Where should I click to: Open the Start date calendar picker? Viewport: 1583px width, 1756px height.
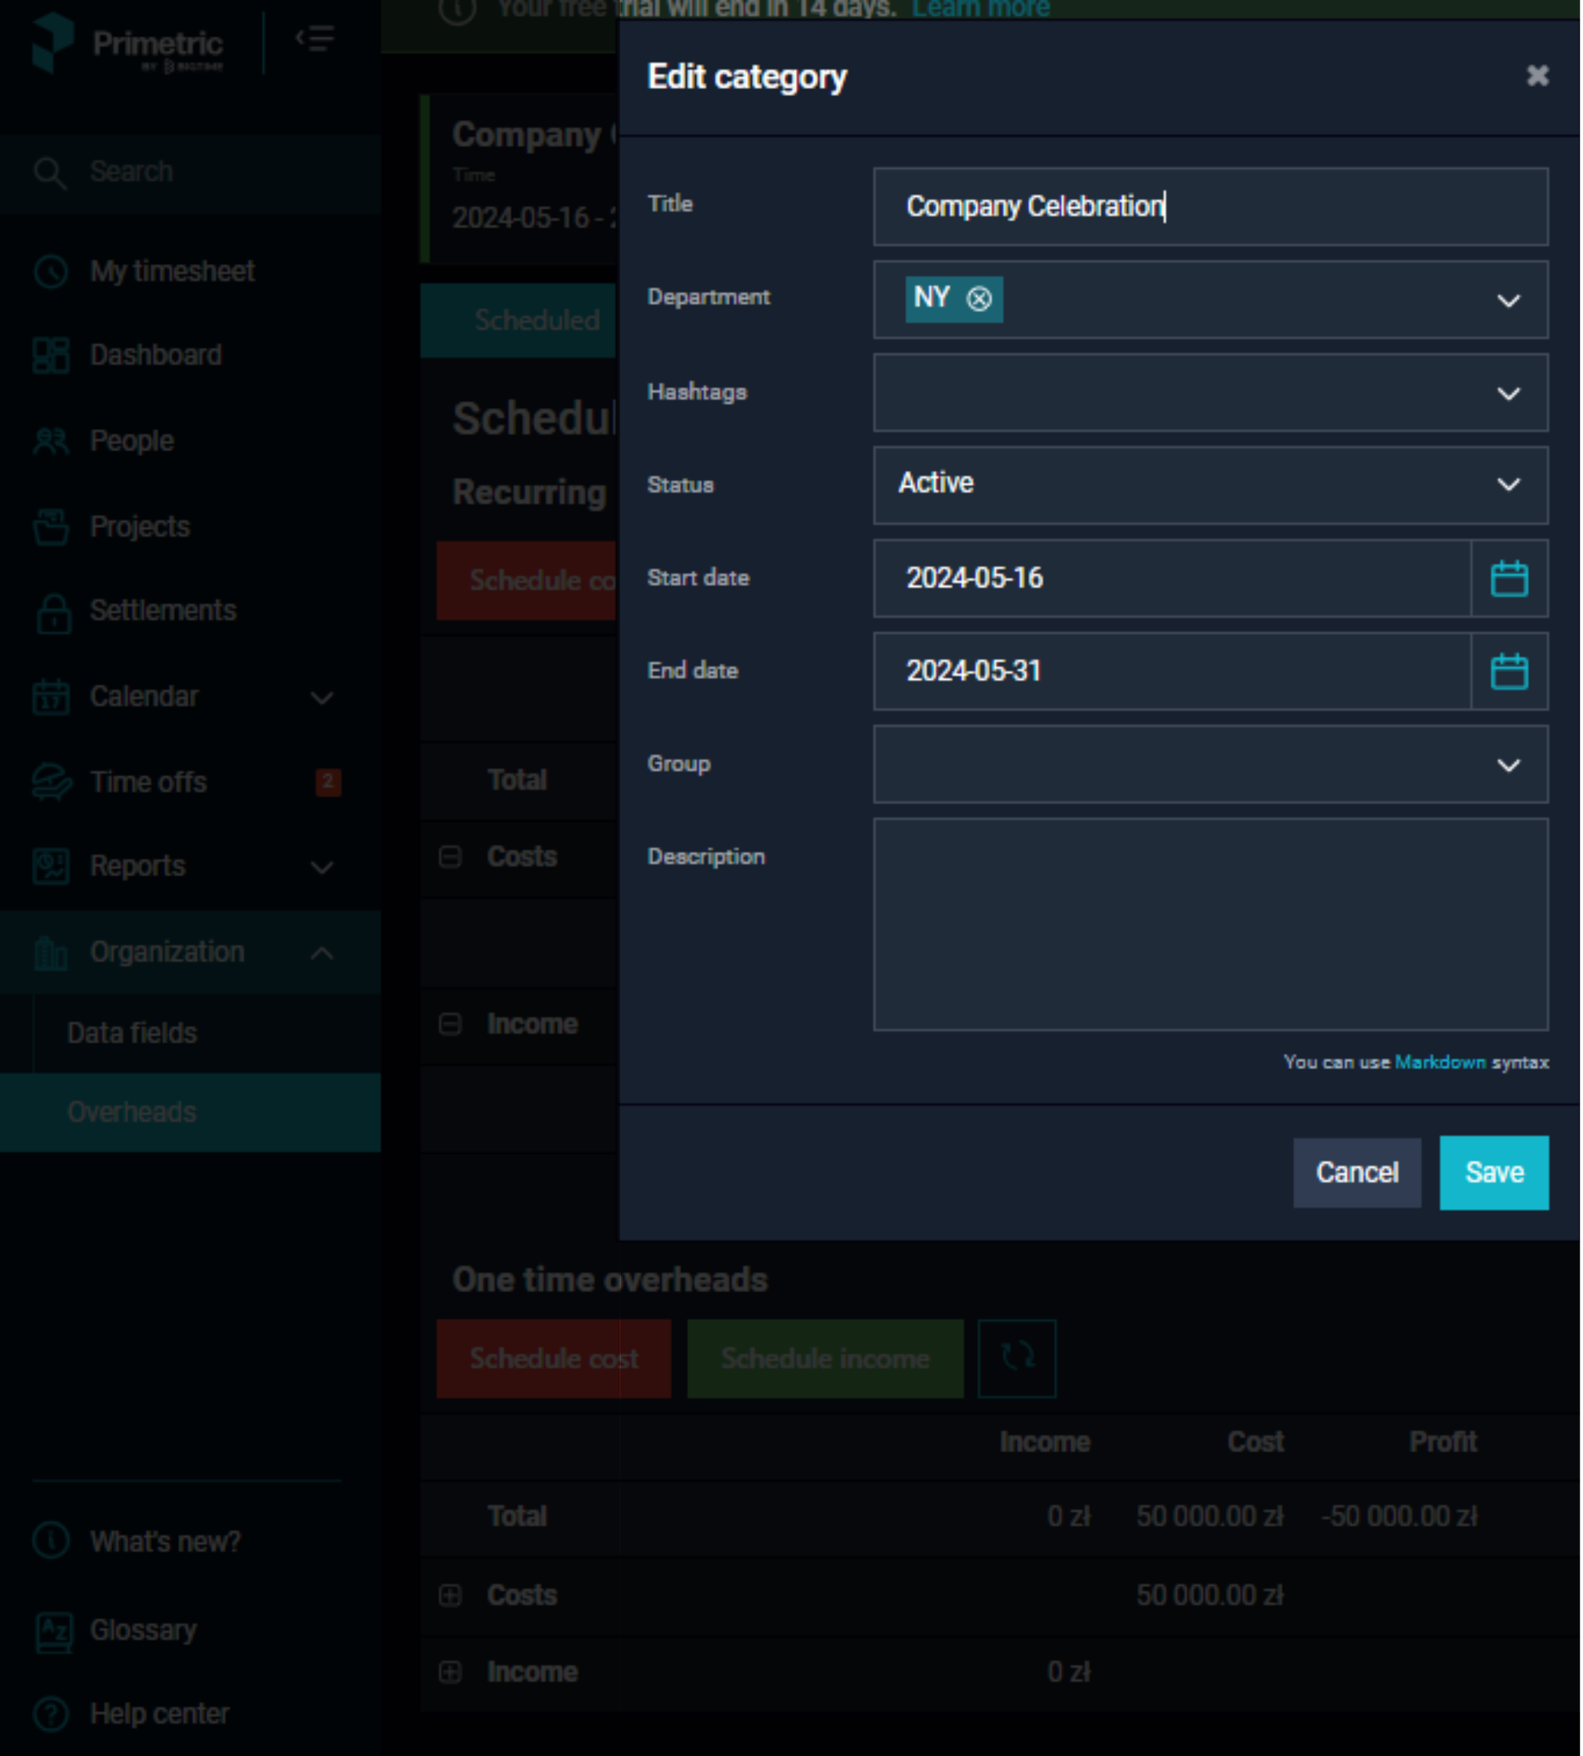pos(1509,579)
